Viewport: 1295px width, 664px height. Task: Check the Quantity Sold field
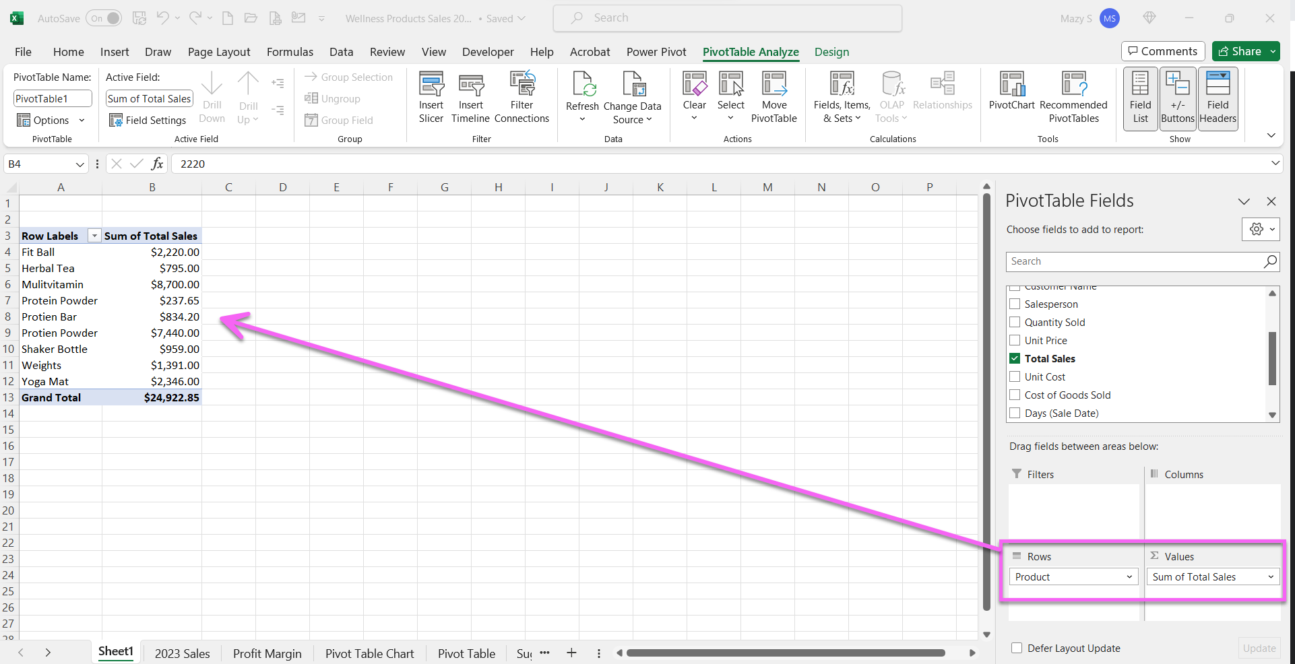click(1015, 322)
